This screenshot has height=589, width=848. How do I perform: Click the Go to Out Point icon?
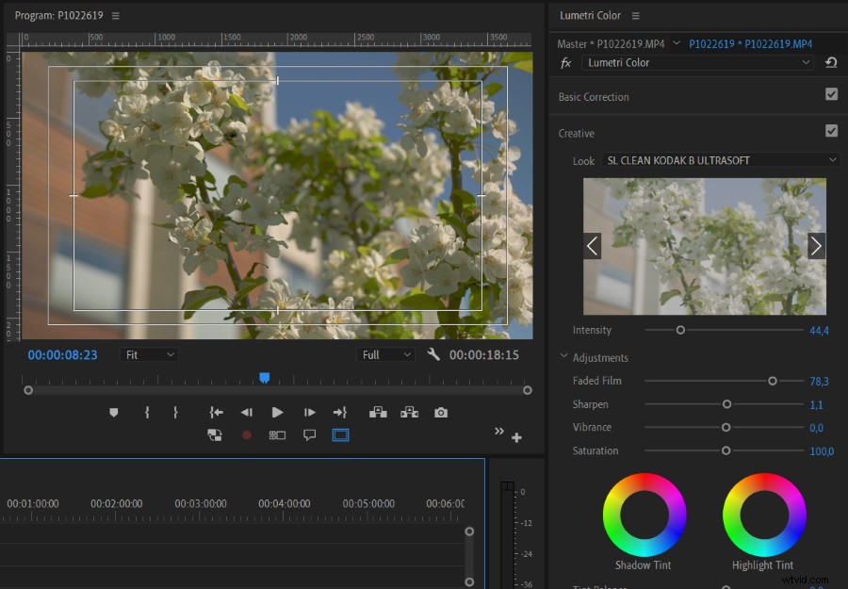point(338,412)
